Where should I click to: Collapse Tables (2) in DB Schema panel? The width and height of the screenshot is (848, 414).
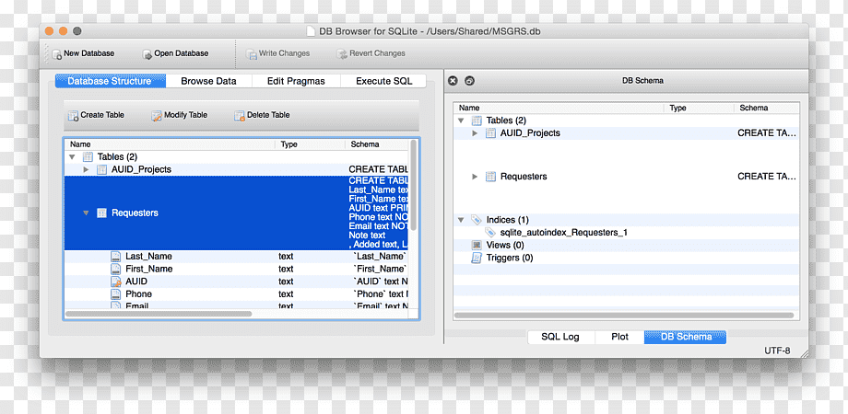pyautogui.click(x=461, y=121)
